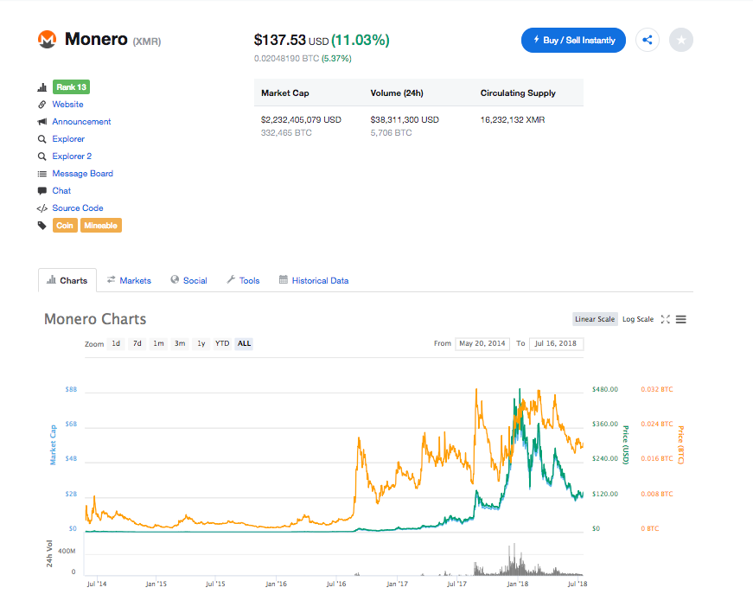Enable Log Scale on chart
Screen dimensions: 753x594
pyautogui.click(x=638, y=319)
